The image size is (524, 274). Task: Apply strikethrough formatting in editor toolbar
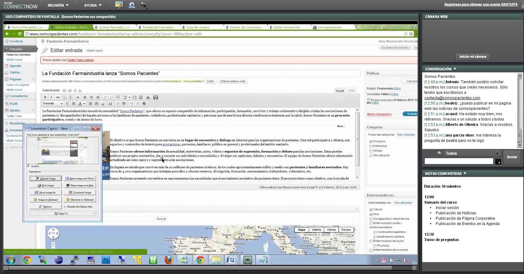[57, 97]
